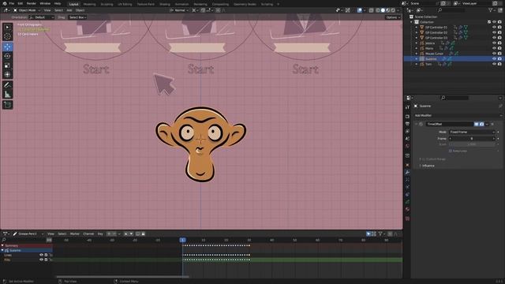Viewport: 505px width, 284px height.
Task: Open the Render menu
Action: [32, 3]
